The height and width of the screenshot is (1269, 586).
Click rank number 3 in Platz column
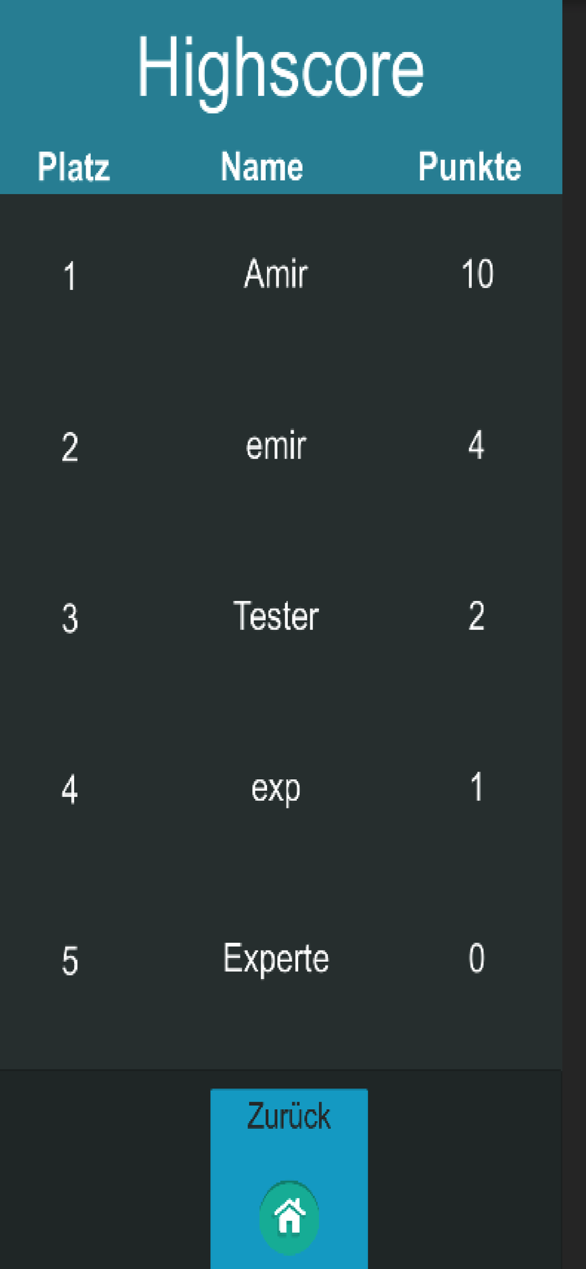(x=70, y=619)
